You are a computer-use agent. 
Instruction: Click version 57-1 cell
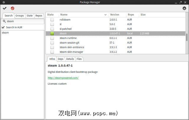tap(112, 43)
